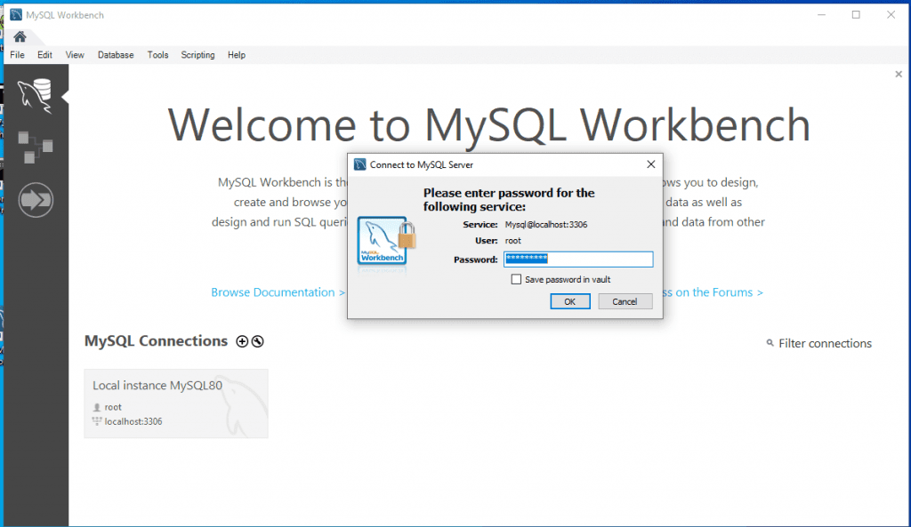Open the Help menu
The height and width of the screenshot is (527, 911).
[236, 55]
